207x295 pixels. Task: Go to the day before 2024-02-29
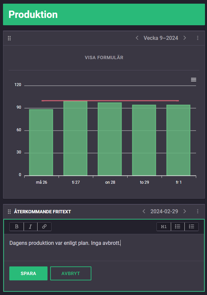(x=144, y=211)
